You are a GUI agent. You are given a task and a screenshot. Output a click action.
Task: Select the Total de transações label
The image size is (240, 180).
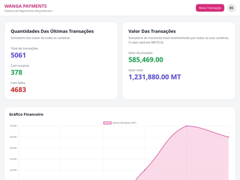tap(24, 48)
